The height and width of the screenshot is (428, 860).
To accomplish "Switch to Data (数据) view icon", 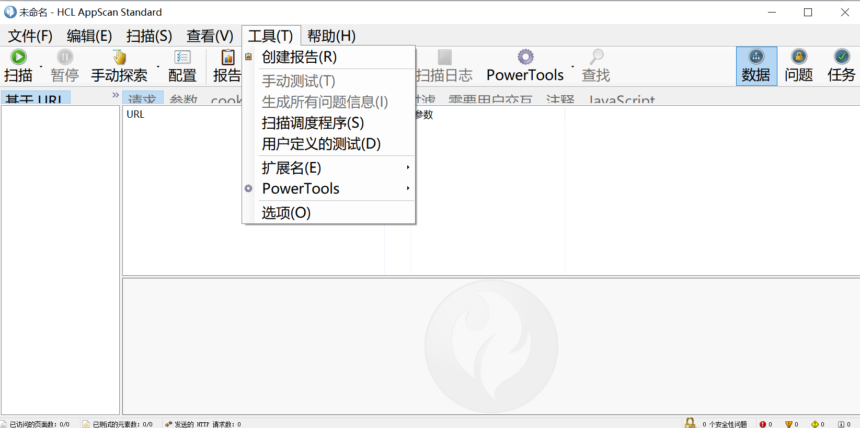I will pyautogui.click(x=756, y=56).
